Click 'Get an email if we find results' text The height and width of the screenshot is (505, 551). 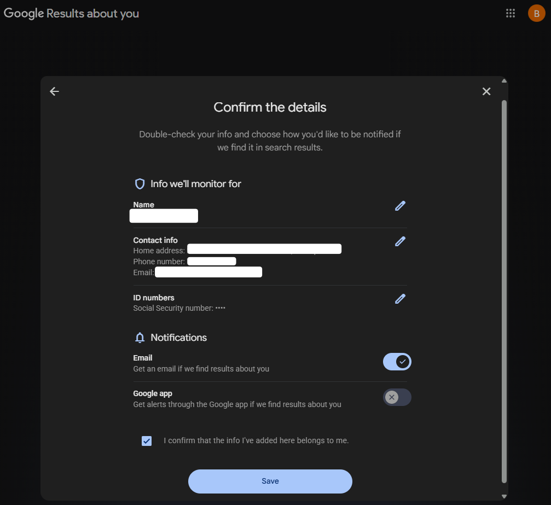[201, 369]
